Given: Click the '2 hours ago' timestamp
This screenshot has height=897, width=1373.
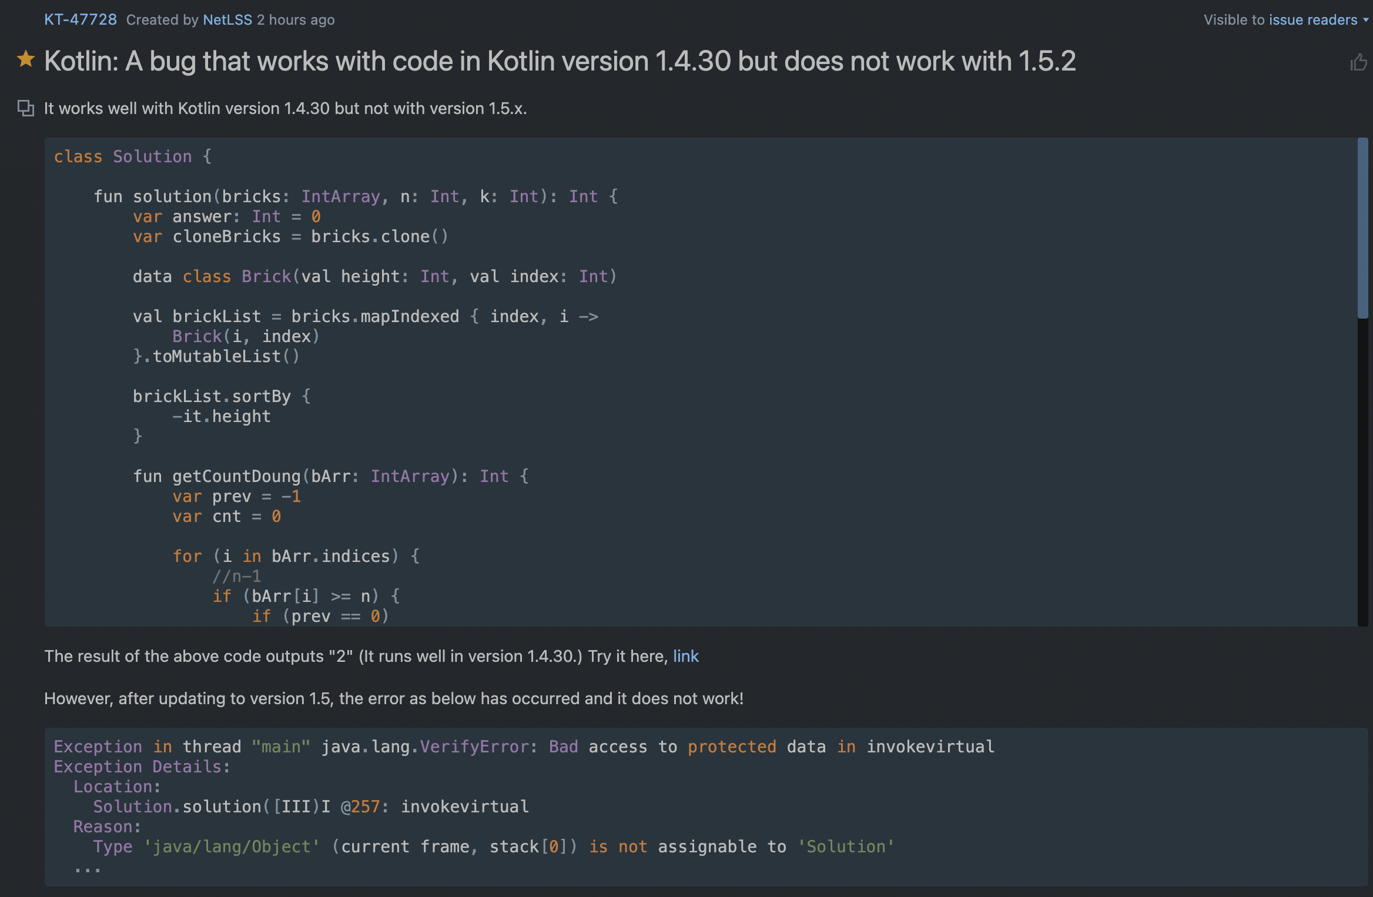Looking at the screenshot, I should click(296, 19).
